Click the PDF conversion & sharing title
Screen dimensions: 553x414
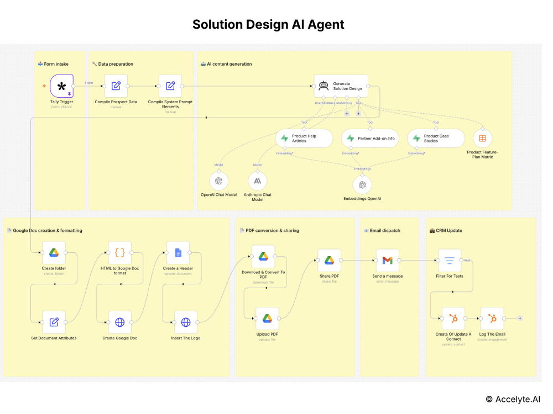click(x=272, y=231)
